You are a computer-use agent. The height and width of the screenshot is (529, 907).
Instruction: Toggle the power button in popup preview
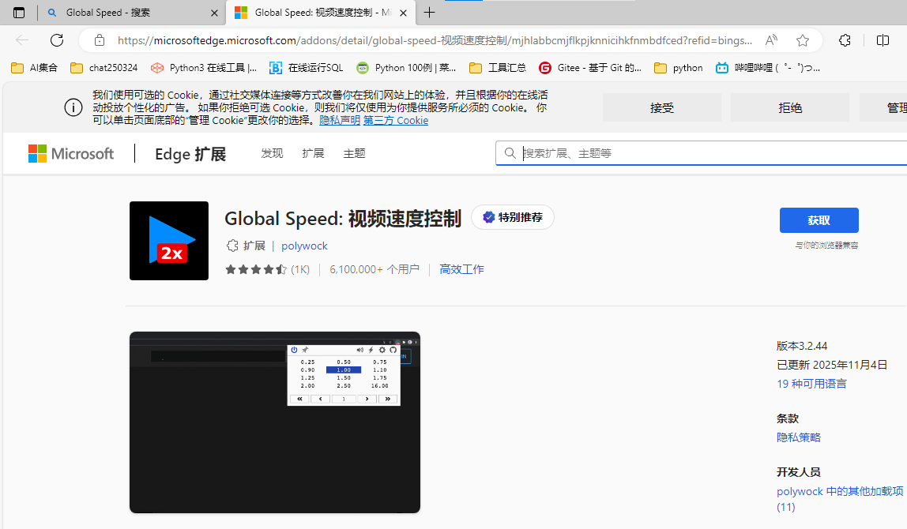(x=294, y=350)
